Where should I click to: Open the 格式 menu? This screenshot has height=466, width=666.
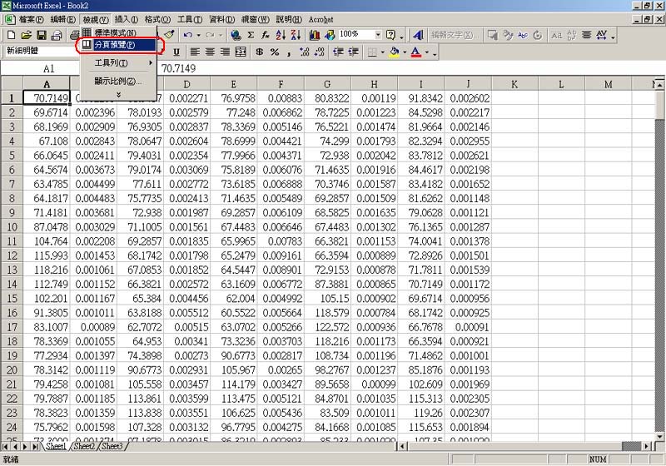tap(157, 19)
